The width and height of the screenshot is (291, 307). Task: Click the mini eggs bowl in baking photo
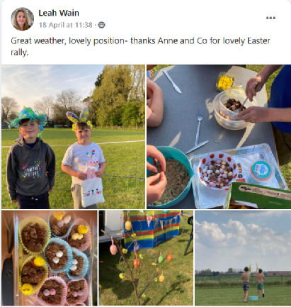pyautogui.click(x=219, y=171)
